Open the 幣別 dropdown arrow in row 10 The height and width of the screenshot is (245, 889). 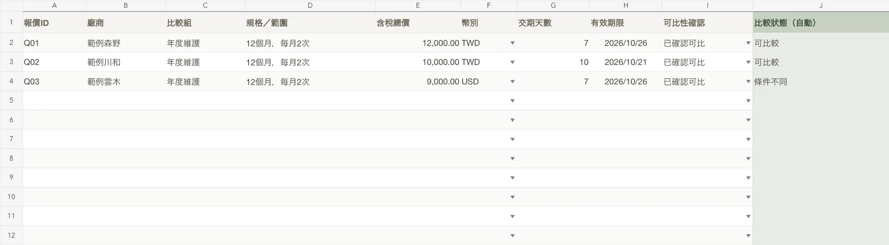click(512, 197)
